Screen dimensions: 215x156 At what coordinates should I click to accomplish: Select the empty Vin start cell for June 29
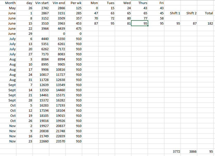(41, 34)
